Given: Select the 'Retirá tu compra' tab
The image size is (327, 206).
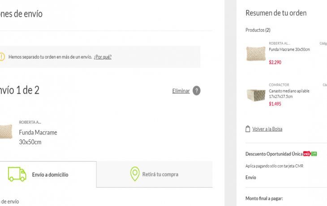Looking at the screenshot, I should click(x=155, y=174).
